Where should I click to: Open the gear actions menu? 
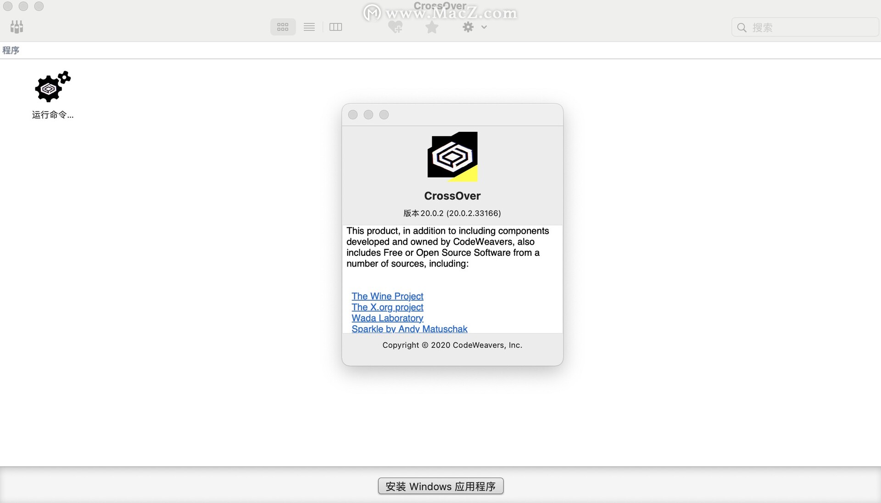pyautogui.click(x=468, y=27)
